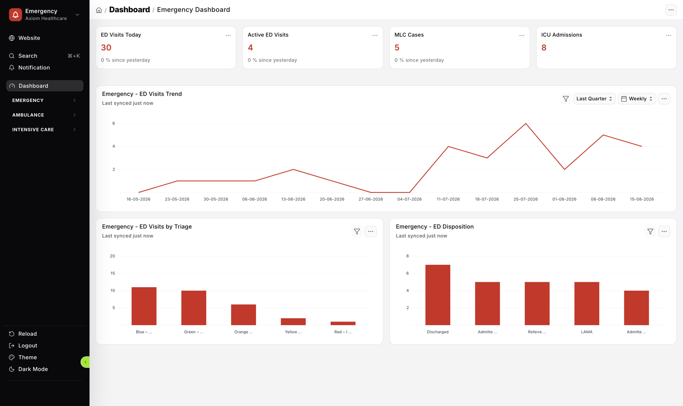The width and height of the screenshot is (683, 406).
Task: Click the Discharged disposition bar
Action: point(438,295)
